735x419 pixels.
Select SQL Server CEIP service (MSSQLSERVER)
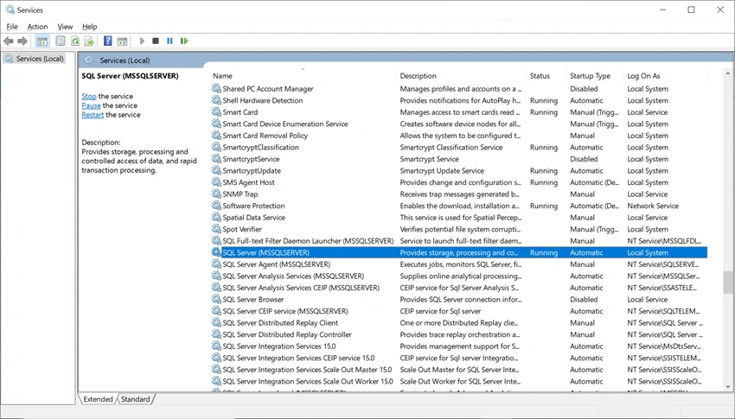458,311
